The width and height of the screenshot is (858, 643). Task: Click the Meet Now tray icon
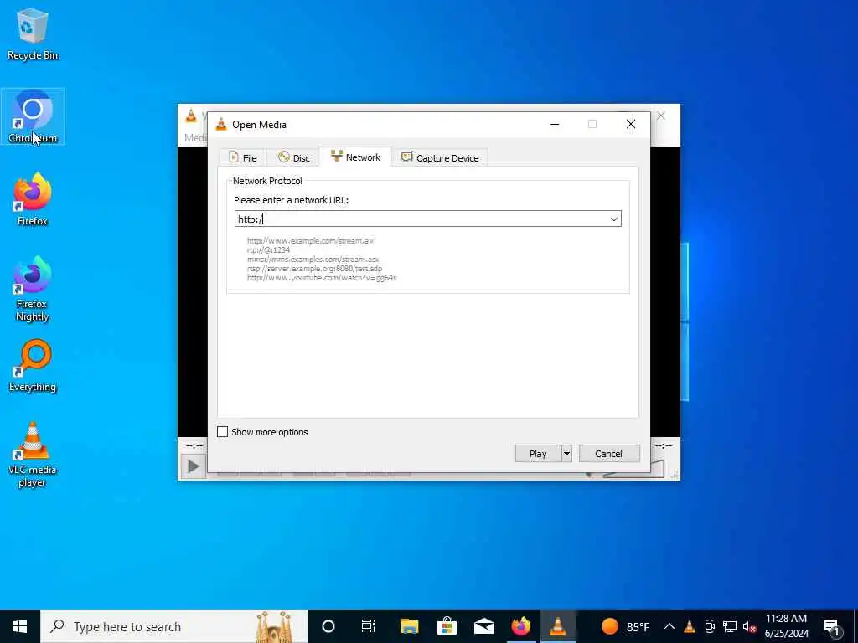pyautogui.click(x=710, y=626)
